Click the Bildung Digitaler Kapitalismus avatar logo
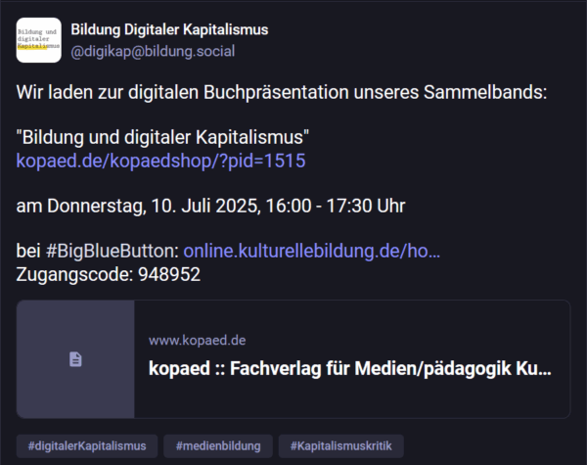This screenshot has height=465, width=587. [39, 40]
